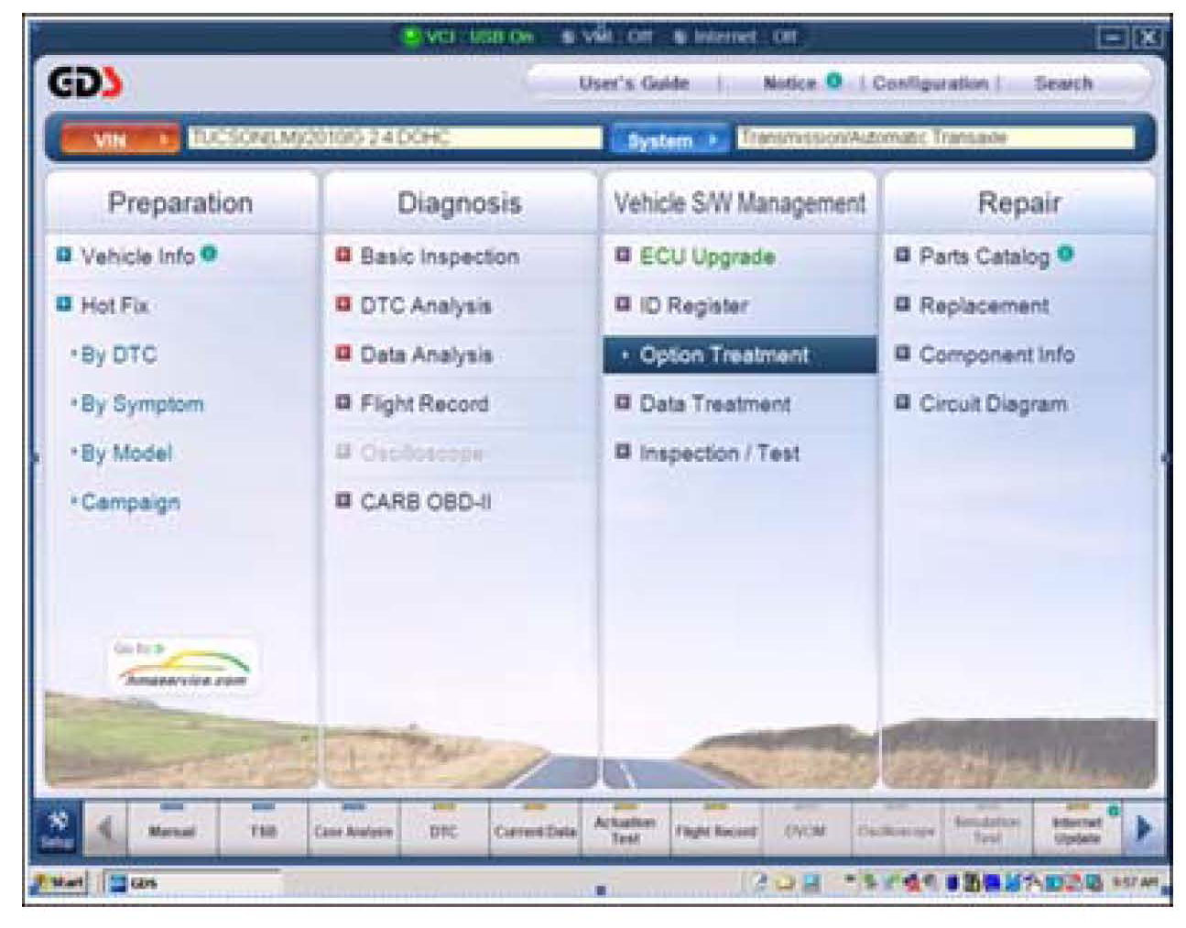The image size is (1186, 928).
Task: Open the Setup tool icon
Action: point(58,827)
